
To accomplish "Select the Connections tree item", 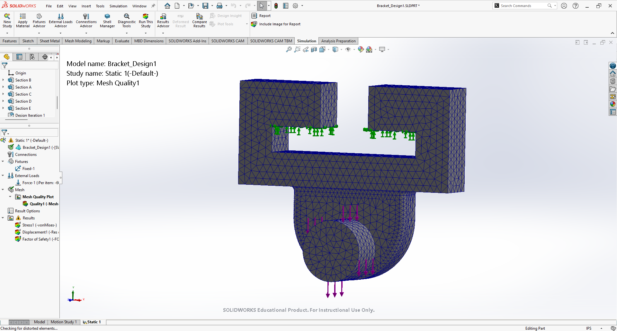I will coord(22,155).
